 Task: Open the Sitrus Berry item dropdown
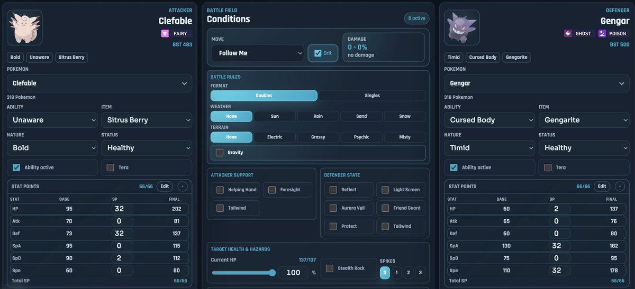coord(147,120)
